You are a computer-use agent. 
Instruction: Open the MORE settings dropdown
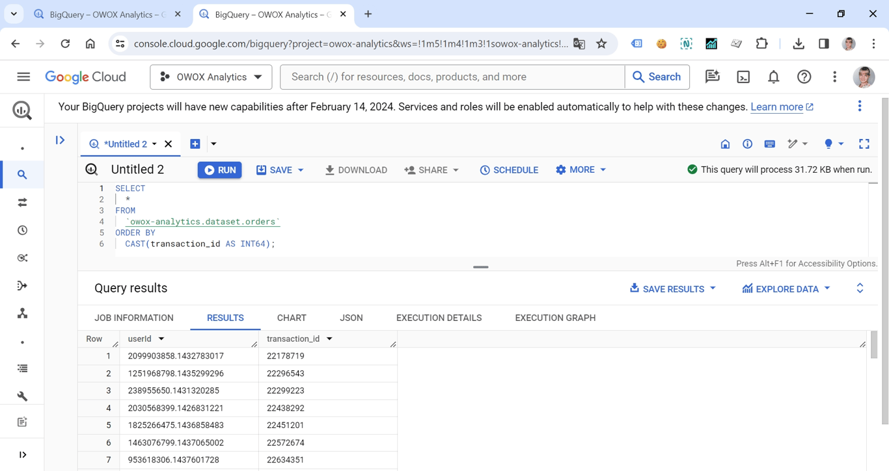[x=581, y=170]
